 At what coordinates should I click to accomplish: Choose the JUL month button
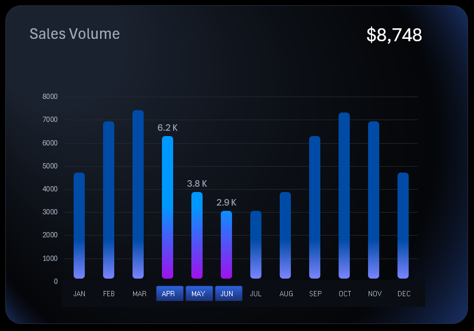coord(256,293)
